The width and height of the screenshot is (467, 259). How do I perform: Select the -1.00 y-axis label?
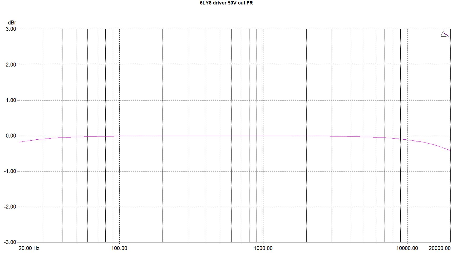click(10, 171)
